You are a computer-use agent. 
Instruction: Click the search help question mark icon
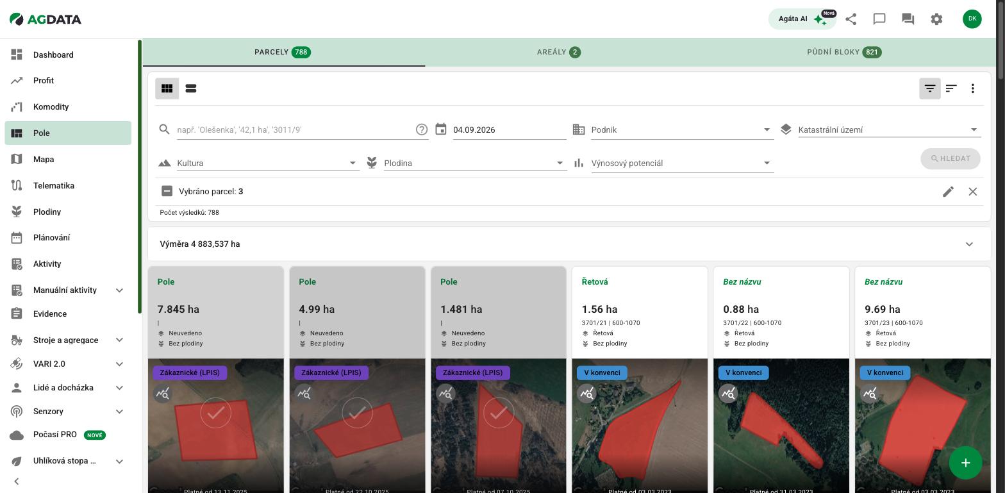click(422, 130)
